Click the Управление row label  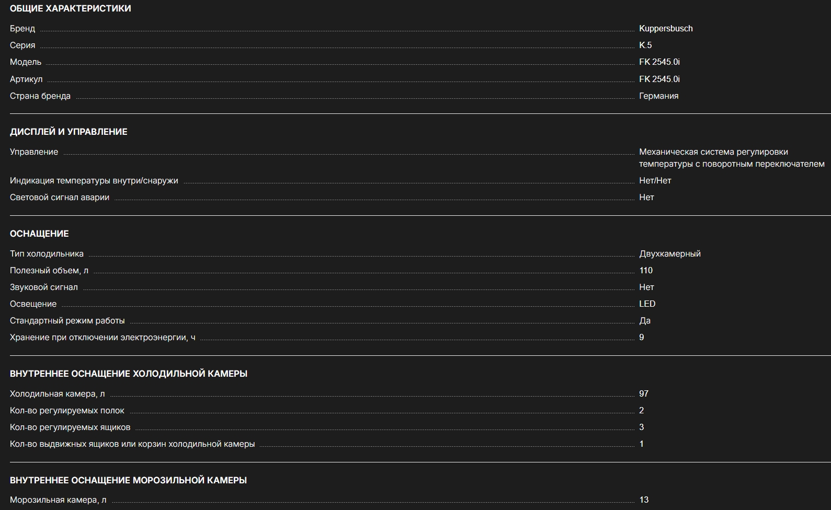point(34,152)
